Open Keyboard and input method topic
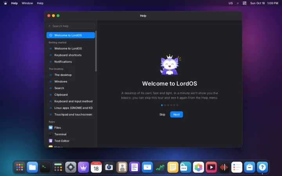The width and height of the screenshot is (282, 176). [x=70, y=101]
